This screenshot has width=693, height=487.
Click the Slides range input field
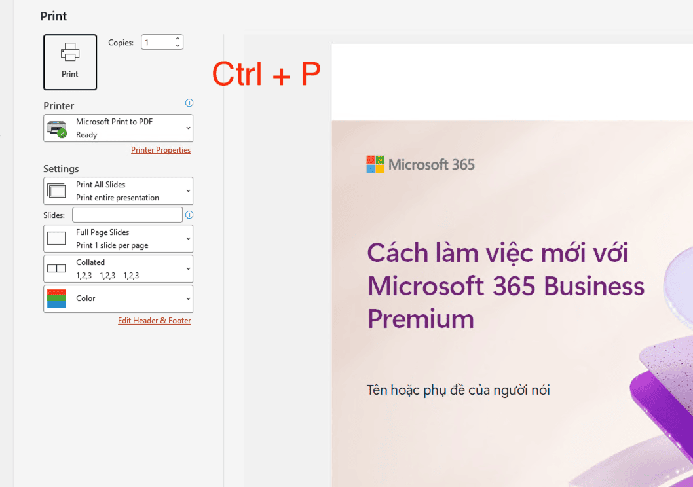pyautogui.click(x=127, y=215)
